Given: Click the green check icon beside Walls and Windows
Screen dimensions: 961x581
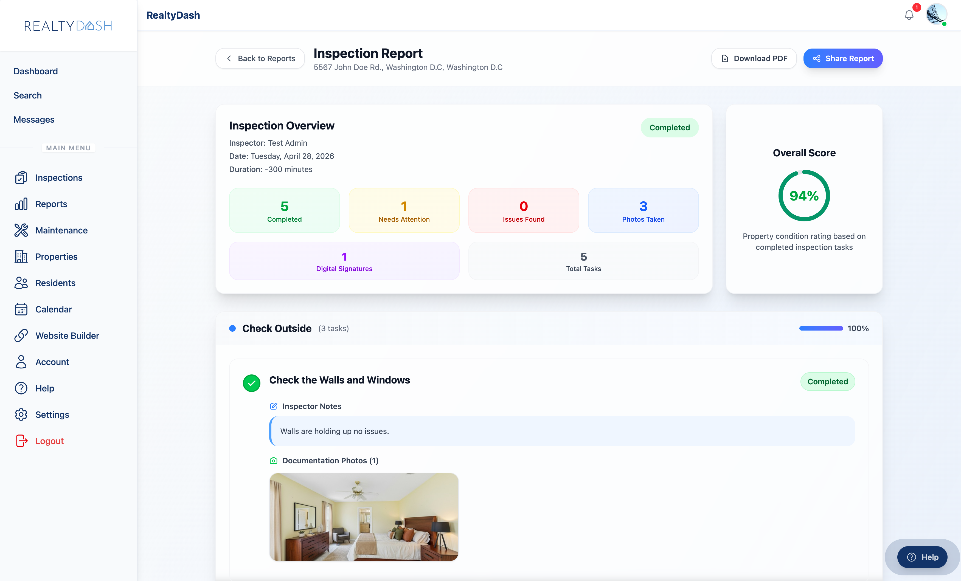Looking at the screenshot, I should click(252, 383).
